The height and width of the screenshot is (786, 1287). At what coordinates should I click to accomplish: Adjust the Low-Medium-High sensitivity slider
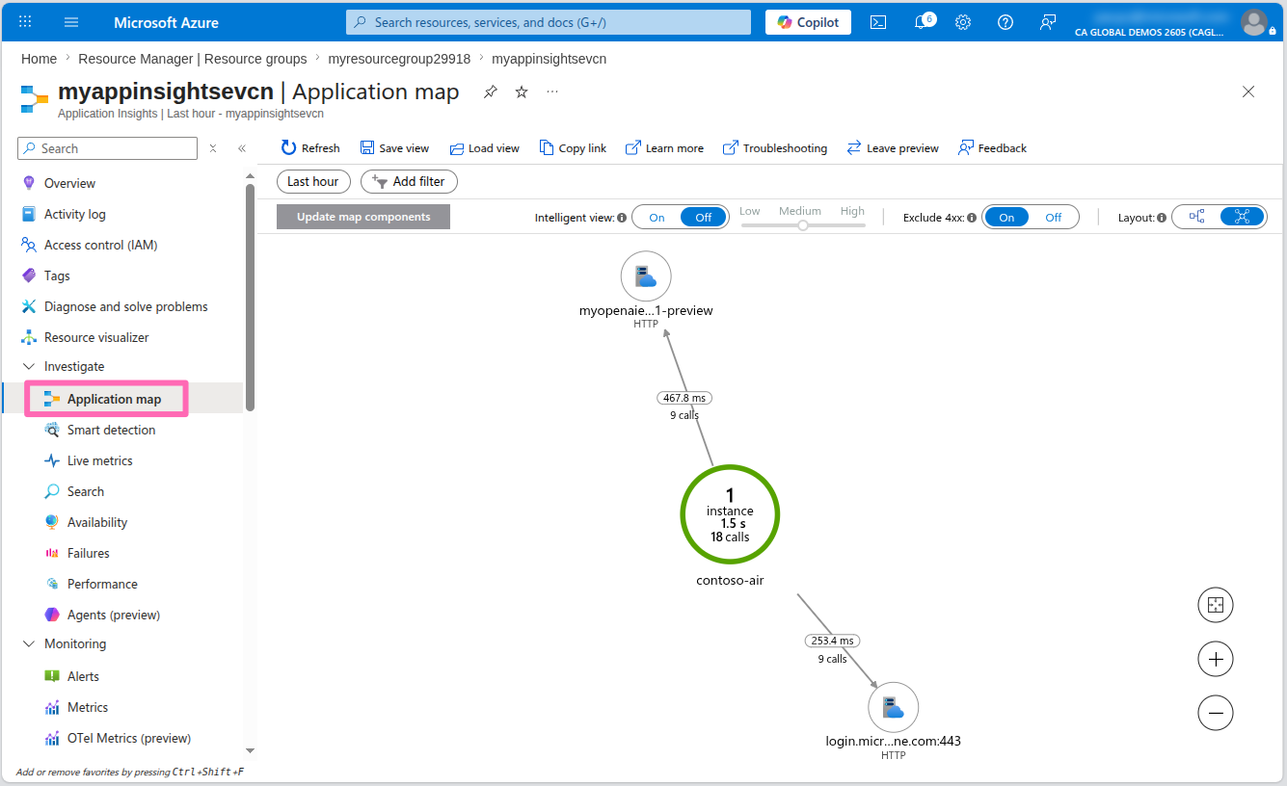(802, 224)
